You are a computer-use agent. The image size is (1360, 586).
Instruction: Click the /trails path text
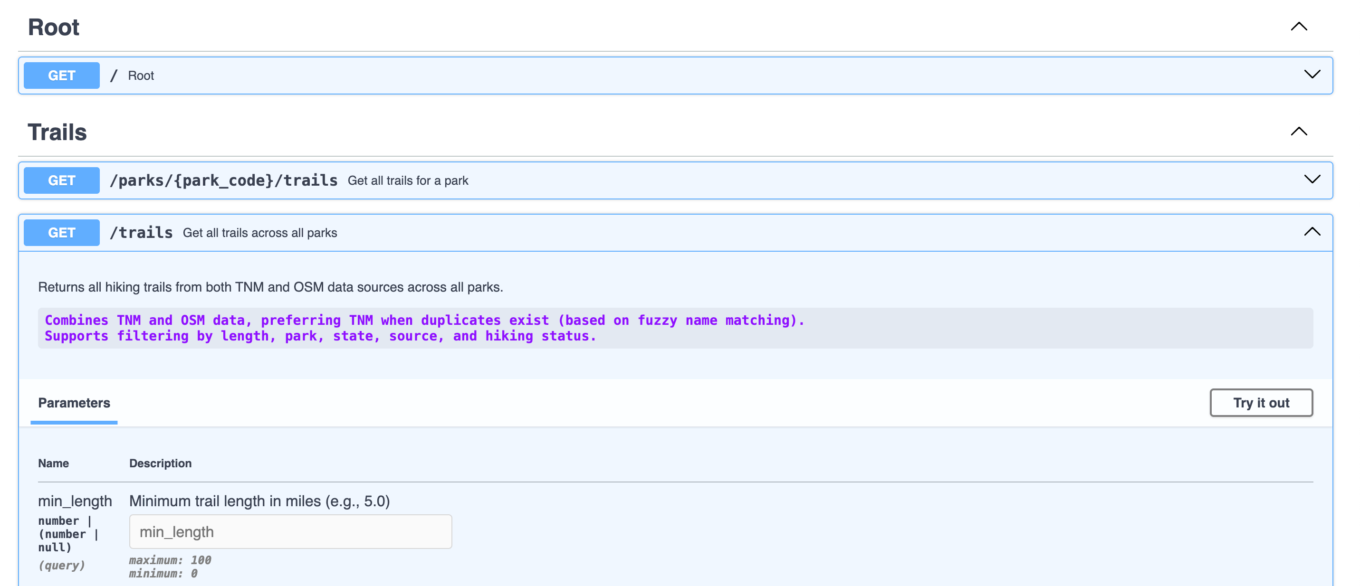point(141,233)
